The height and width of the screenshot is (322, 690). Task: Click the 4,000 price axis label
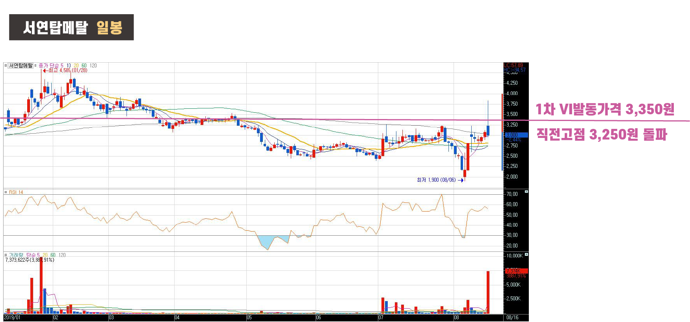[x=512, y=93]
